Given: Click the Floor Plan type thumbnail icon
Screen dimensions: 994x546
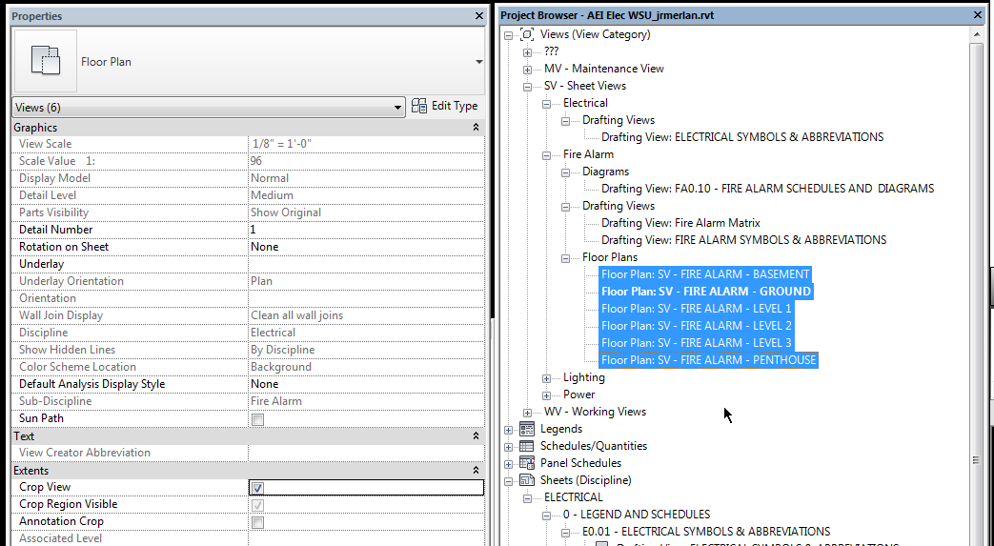Looking at the screenshot, I should (x=45, y=62).
